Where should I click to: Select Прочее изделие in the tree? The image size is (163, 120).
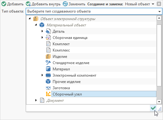click(x=66, y=82)
